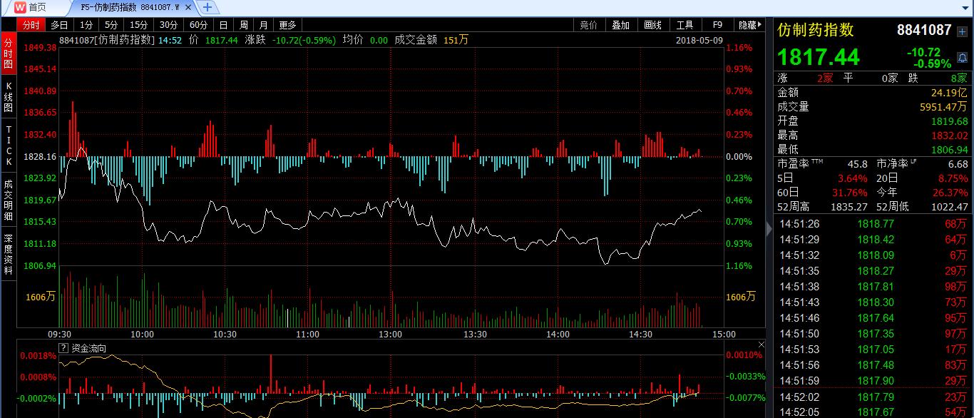Open the 更多 periods menu
Image resolution: width=974 pixels, height=418 pixels.
point(287,25)
